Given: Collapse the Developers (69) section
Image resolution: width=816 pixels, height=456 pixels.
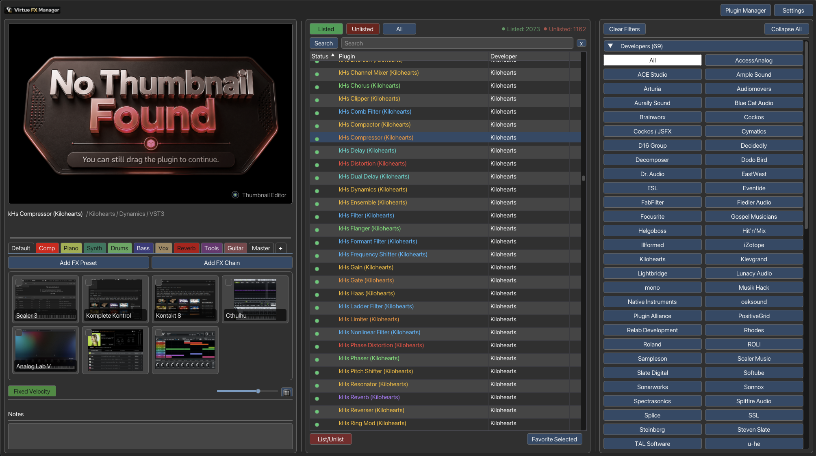Looking at the screenshot, I should (610, 46).
